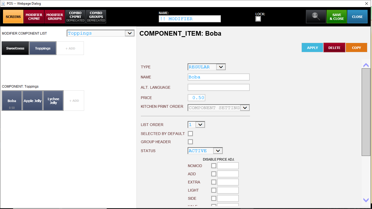Click the scroll down arrow icon
372x209 pixels.
(366, 200)
